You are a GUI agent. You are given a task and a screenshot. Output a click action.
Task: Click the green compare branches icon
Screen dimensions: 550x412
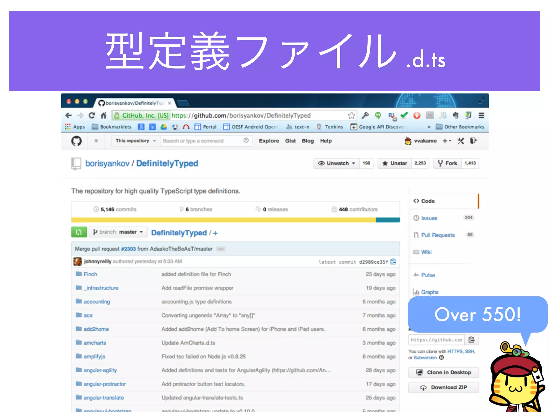[79, 232]
